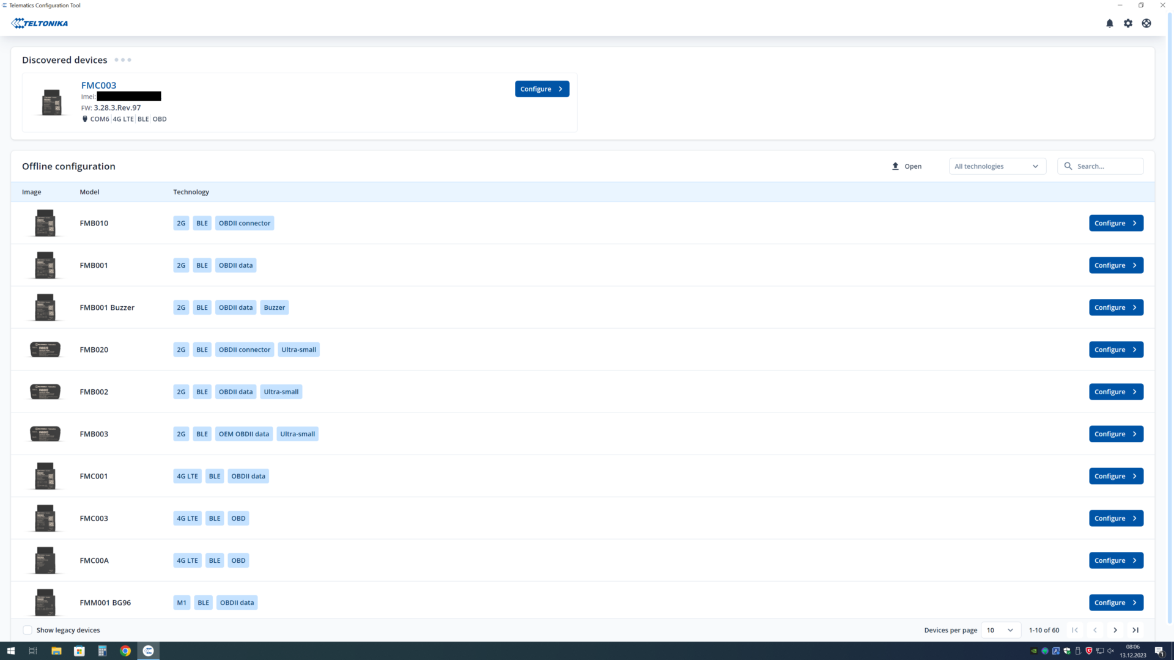Viewport: 1174px width, 660px height.
Task: Click the Image column header
Action: pyautogui.click(x=32, y=192)
